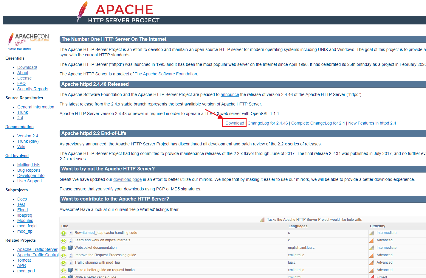426x278 pixels.
Task: Open Version 2.4 documentation link
Action: [28, 136]
